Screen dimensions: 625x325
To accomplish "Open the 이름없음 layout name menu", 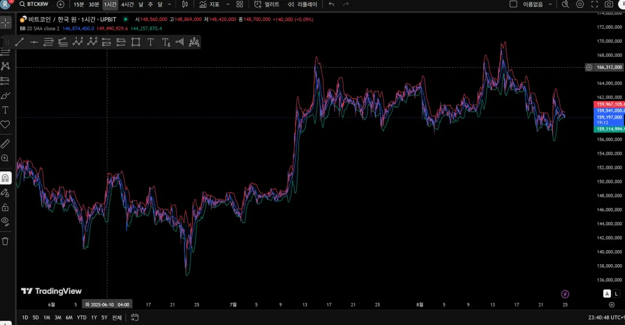I will point(533,4).
